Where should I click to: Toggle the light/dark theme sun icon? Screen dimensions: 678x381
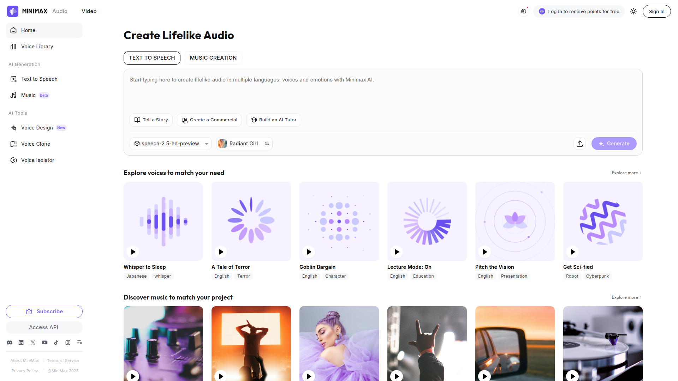(x=634, y=11)
